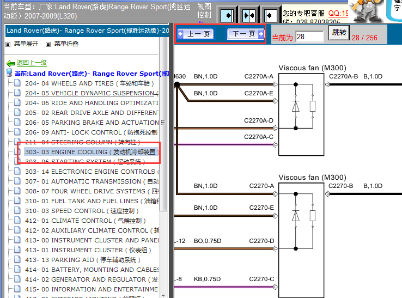Click the current page number input field
This screenshot has width=402, height=298.
[309, 37]
